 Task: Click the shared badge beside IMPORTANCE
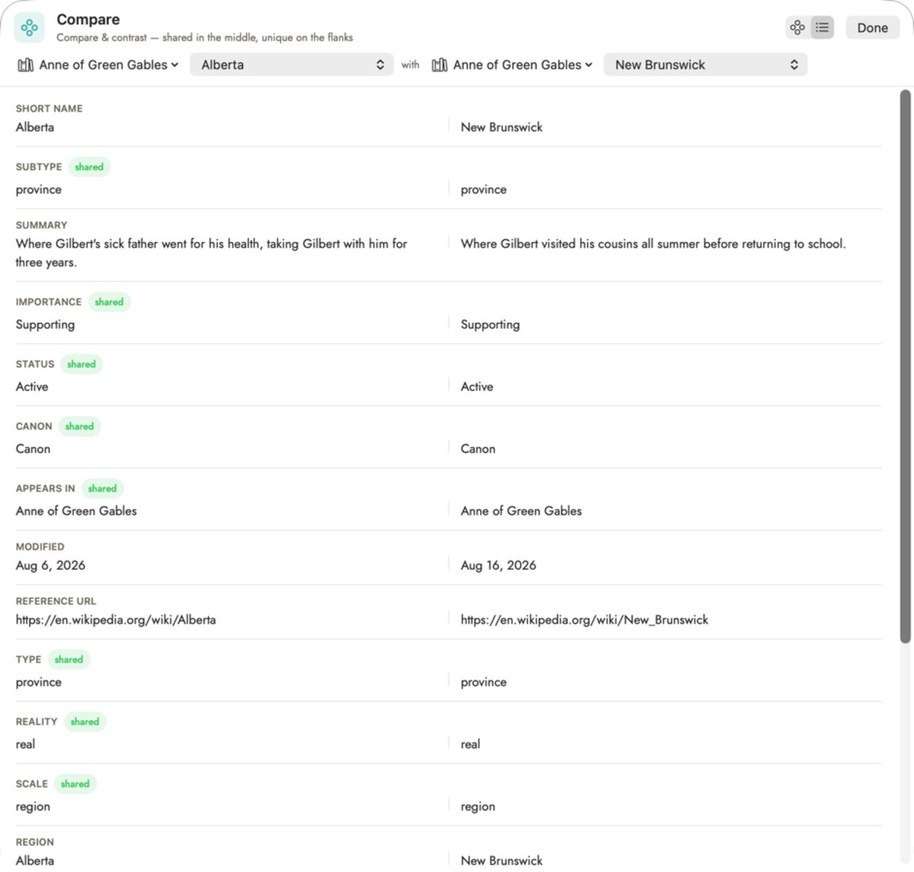tap(109, 302)
